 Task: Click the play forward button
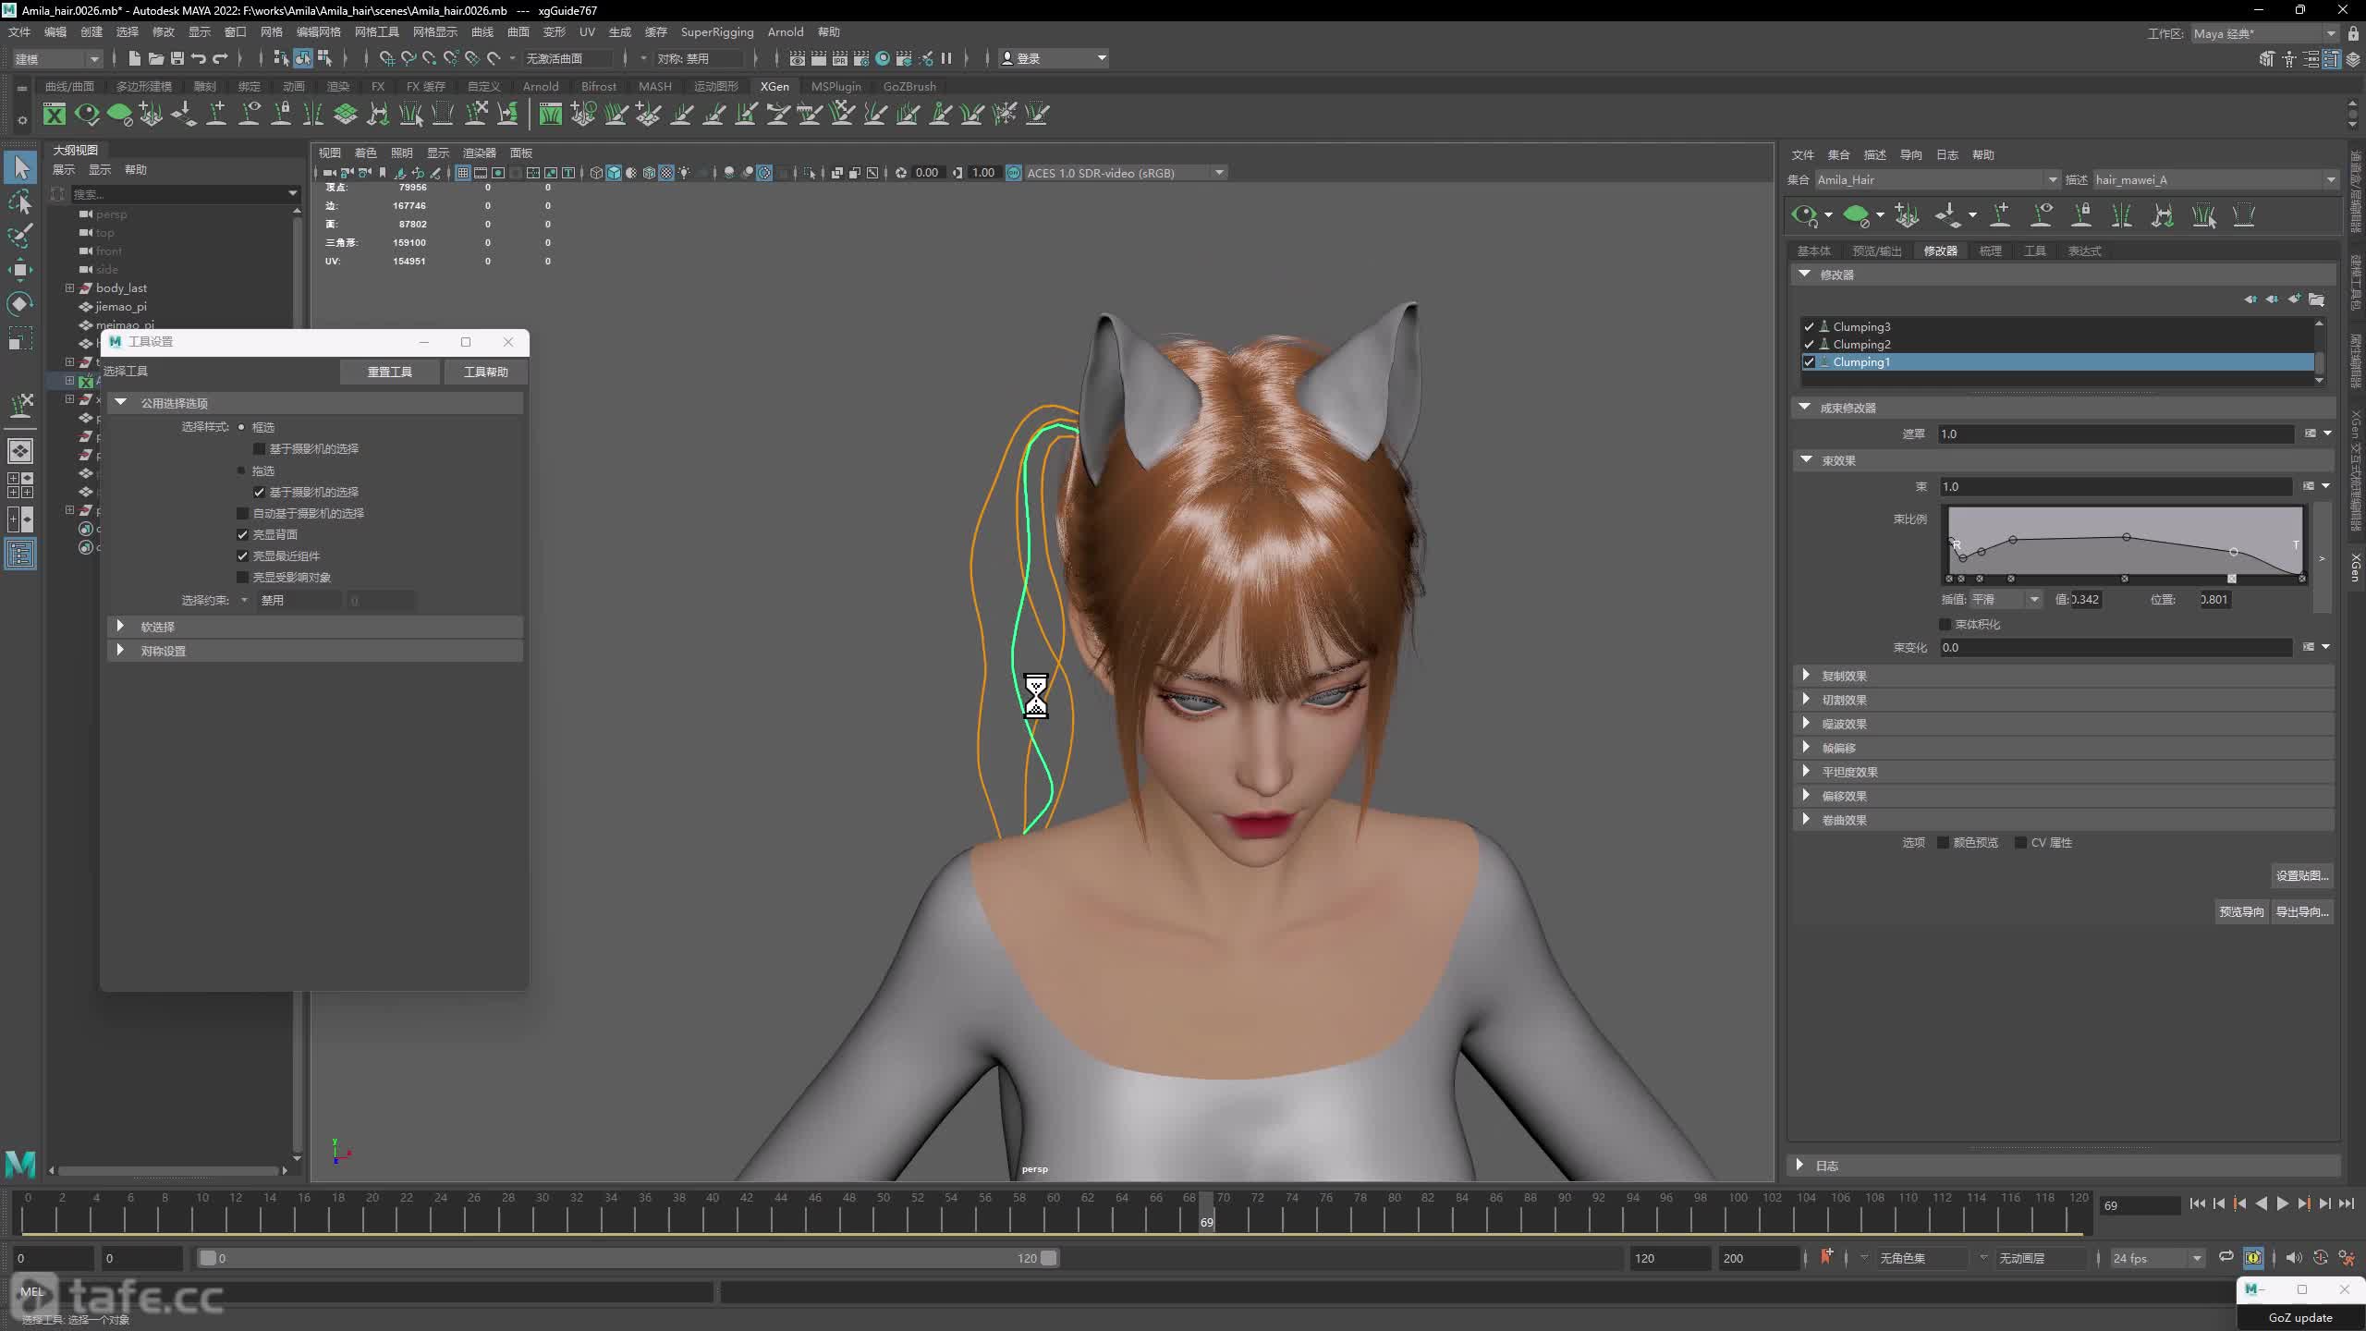tap(2283, 1203)
